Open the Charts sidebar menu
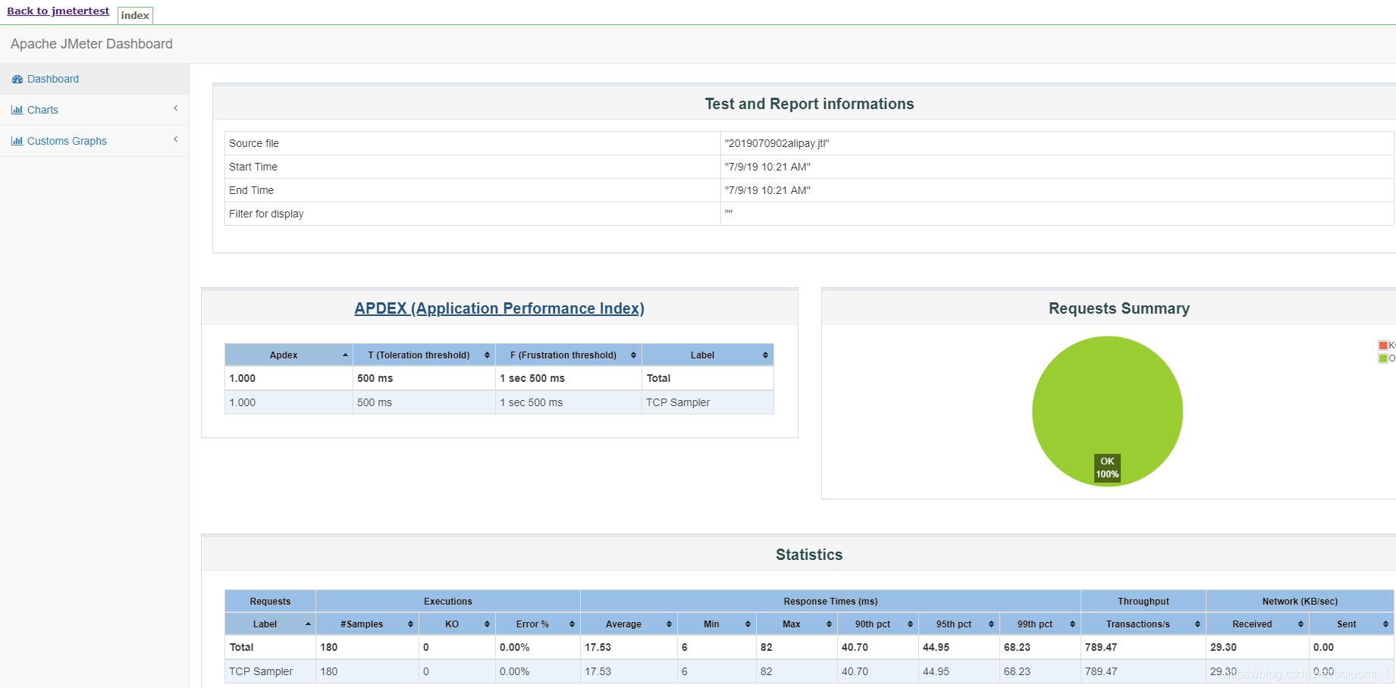Viewport: 1396px width, 688px height. [x=94, y=110]
